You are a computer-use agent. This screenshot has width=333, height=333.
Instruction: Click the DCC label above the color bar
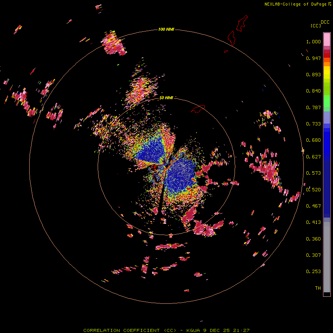point(325,22)
